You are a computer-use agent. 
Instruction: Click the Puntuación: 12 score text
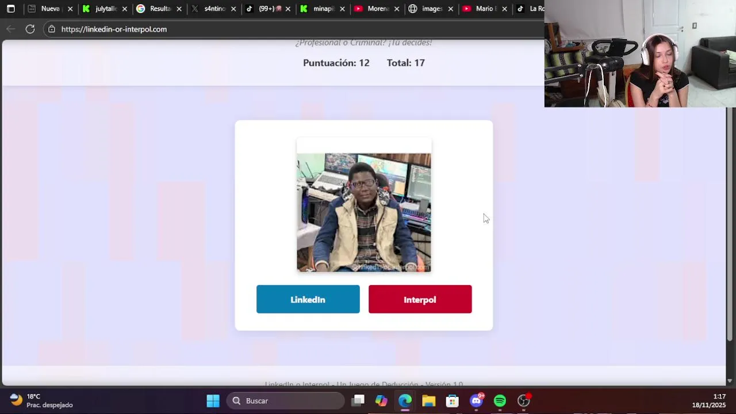pos(336,63)
